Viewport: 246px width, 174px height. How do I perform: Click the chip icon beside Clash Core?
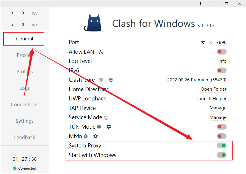click(111, 80)
